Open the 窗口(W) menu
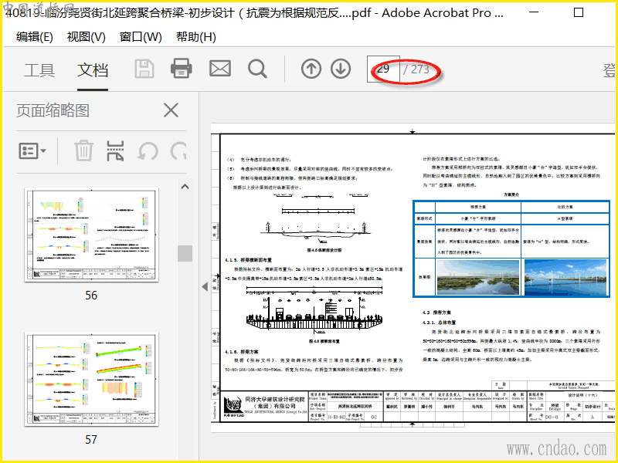618x463 pixels. tap(141, 37)
